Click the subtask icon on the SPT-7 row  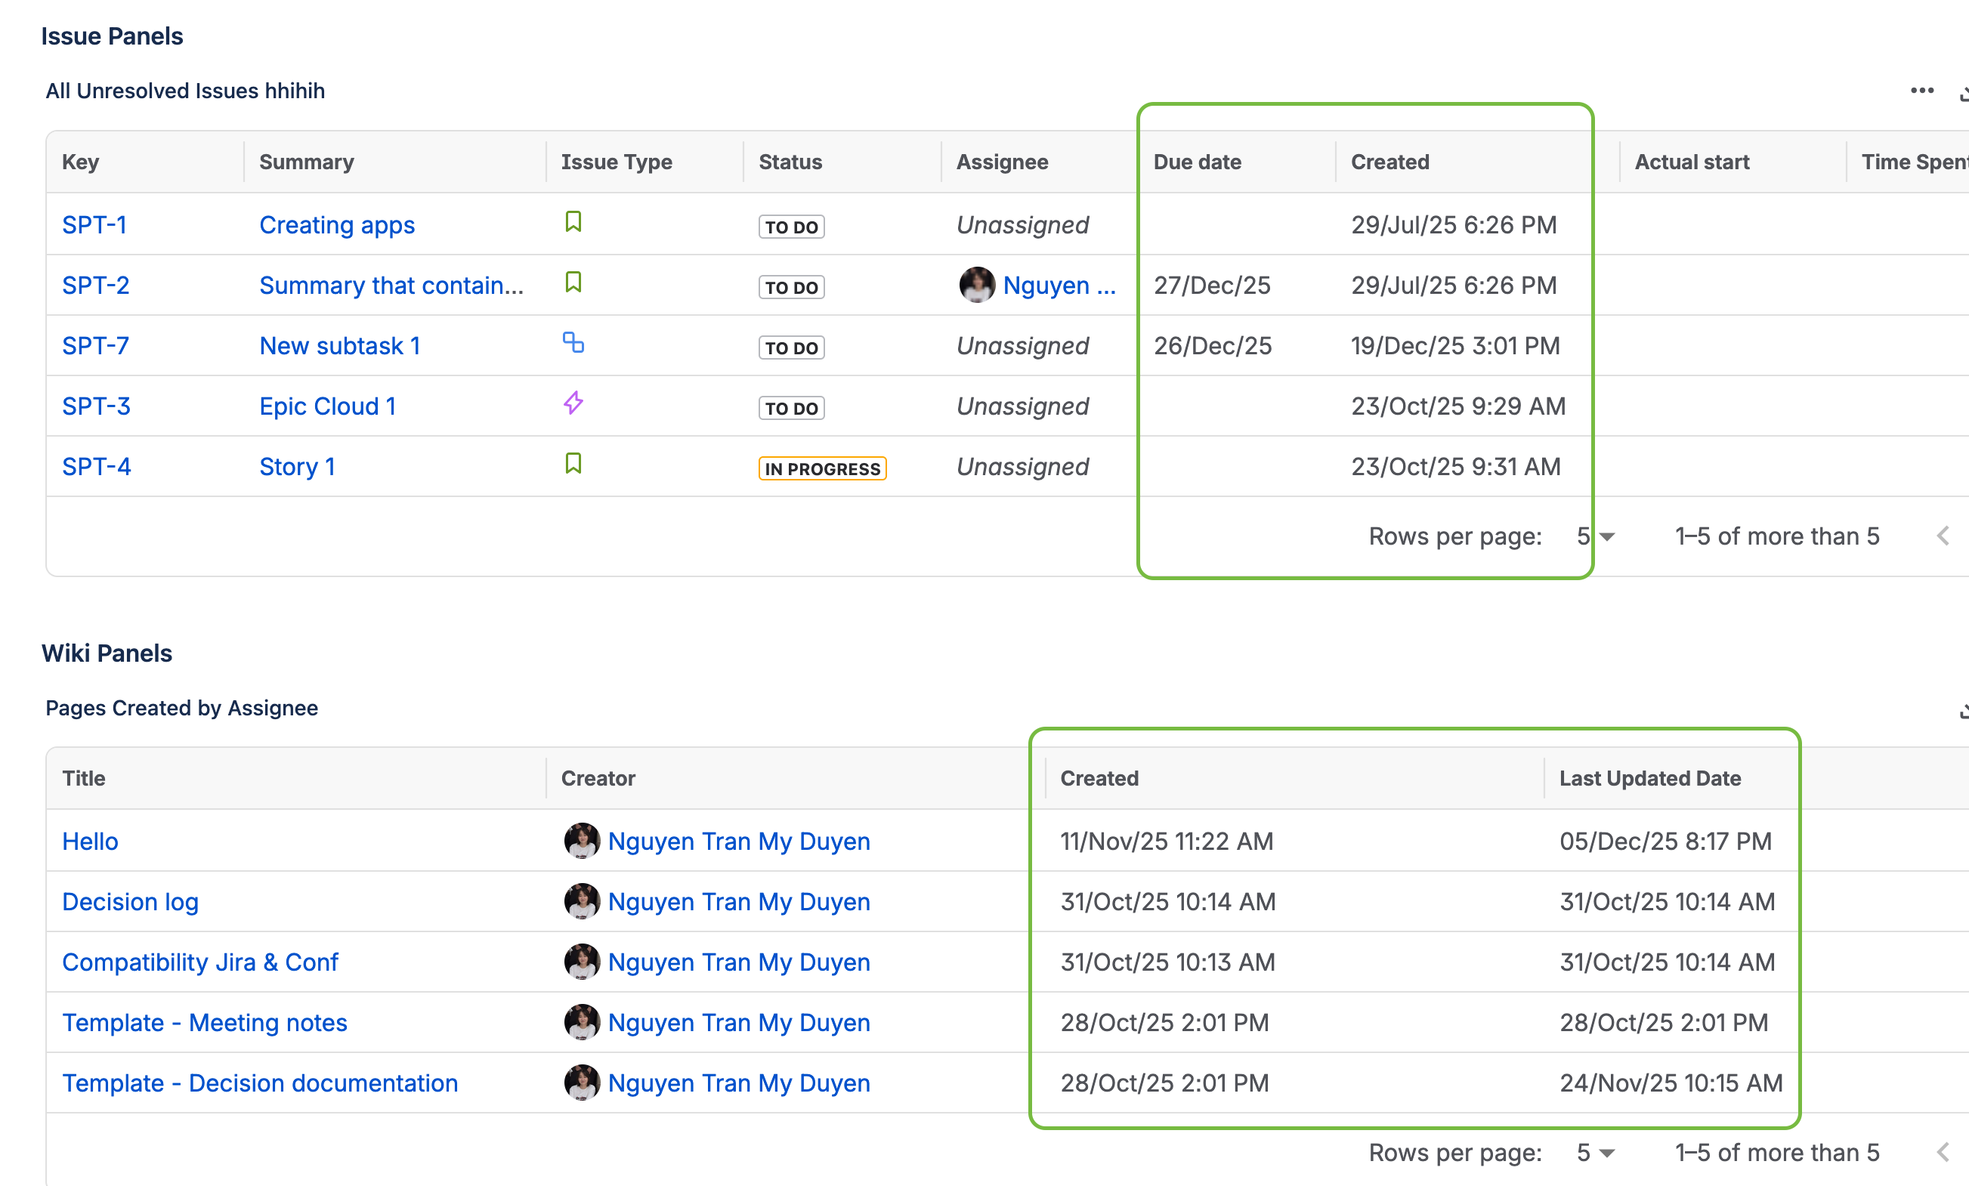point(573,343)
